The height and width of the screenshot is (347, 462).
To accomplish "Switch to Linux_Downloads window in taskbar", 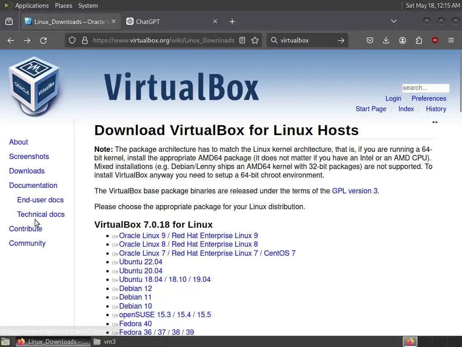I will coord(53,342).
